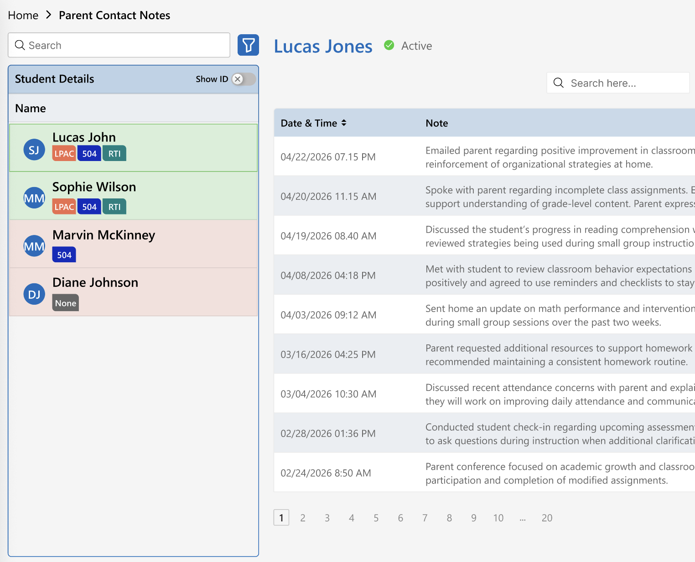Click Marvin McKinney's MM avatar
Image resolution: width=695 pixels, height=562 pixels.
click(34, 246)
